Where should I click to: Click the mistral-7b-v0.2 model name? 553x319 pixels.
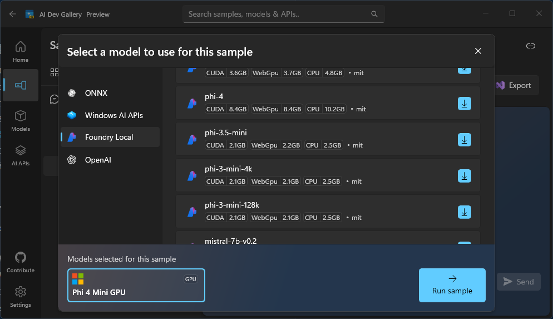pyautogui.click(x=231, y=241)
